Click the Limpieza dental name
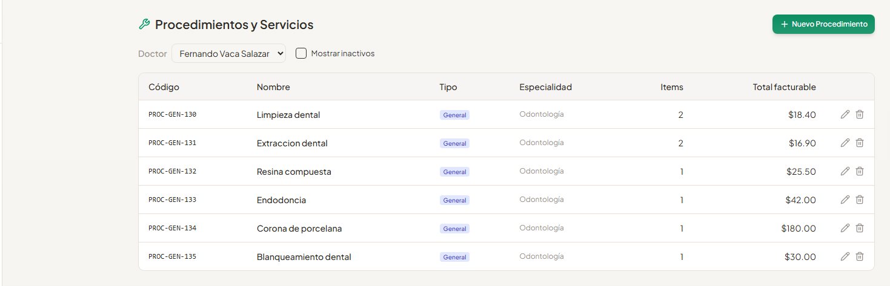The image size is (890, 286). (288, 115)
